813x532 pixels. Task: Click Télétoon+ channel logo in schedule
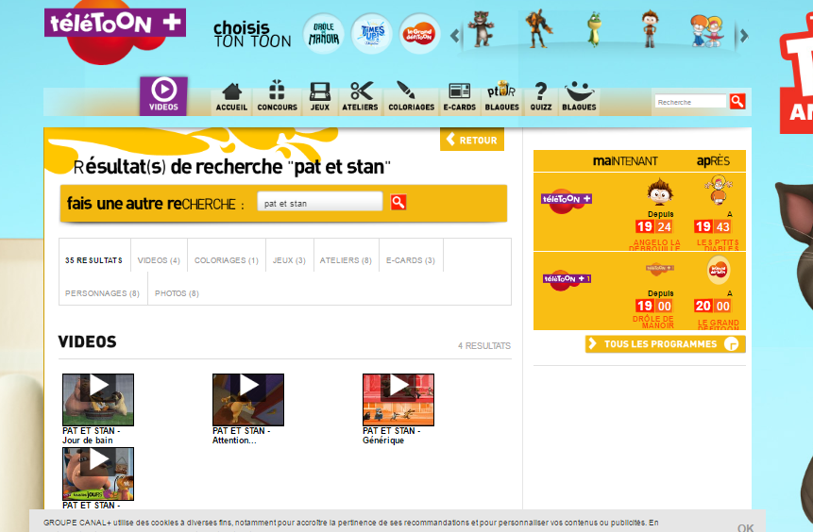[567, 201]
